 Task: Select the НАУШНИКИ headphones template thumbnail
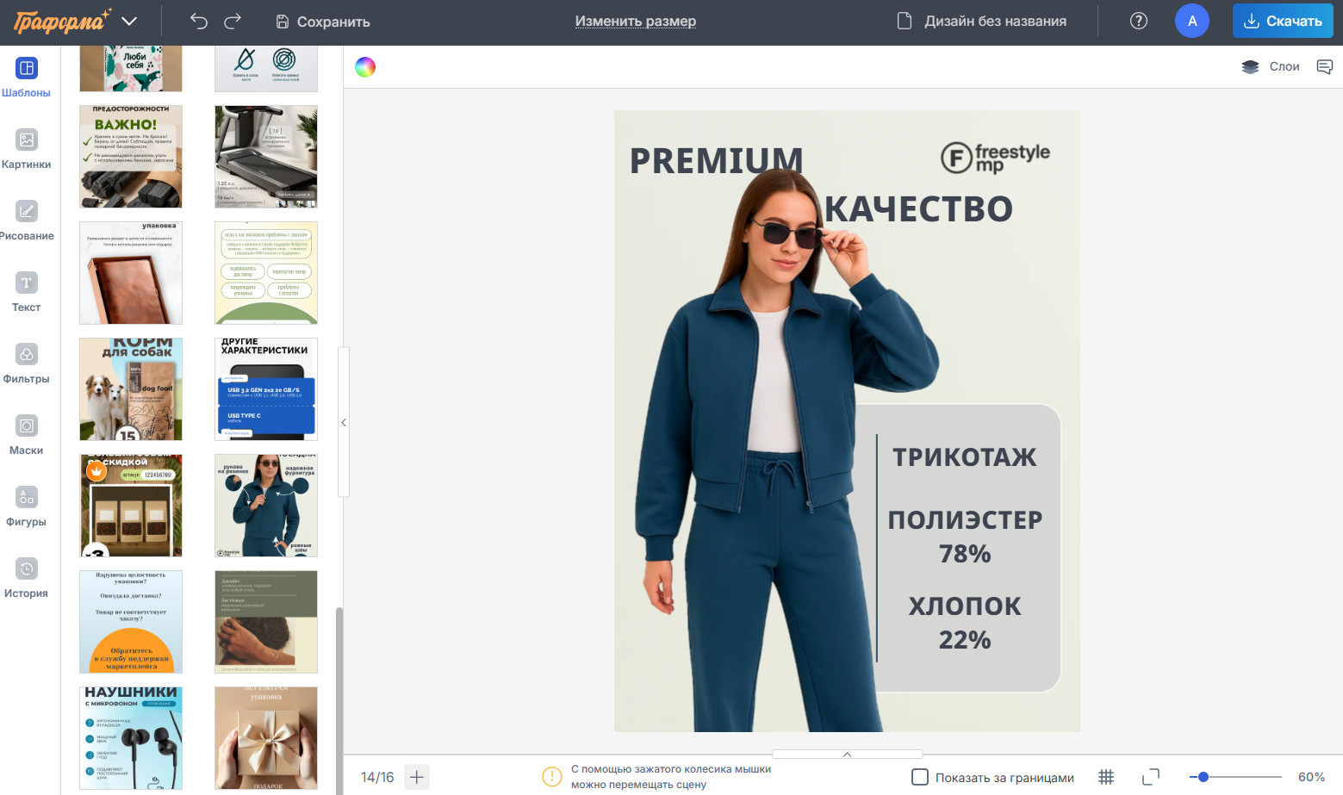pyautogui.click(x=131, y=737)
